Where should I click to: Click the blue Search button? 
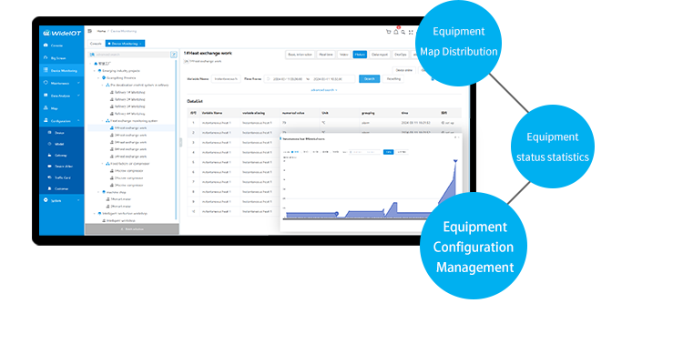click(x=369, y=79)
